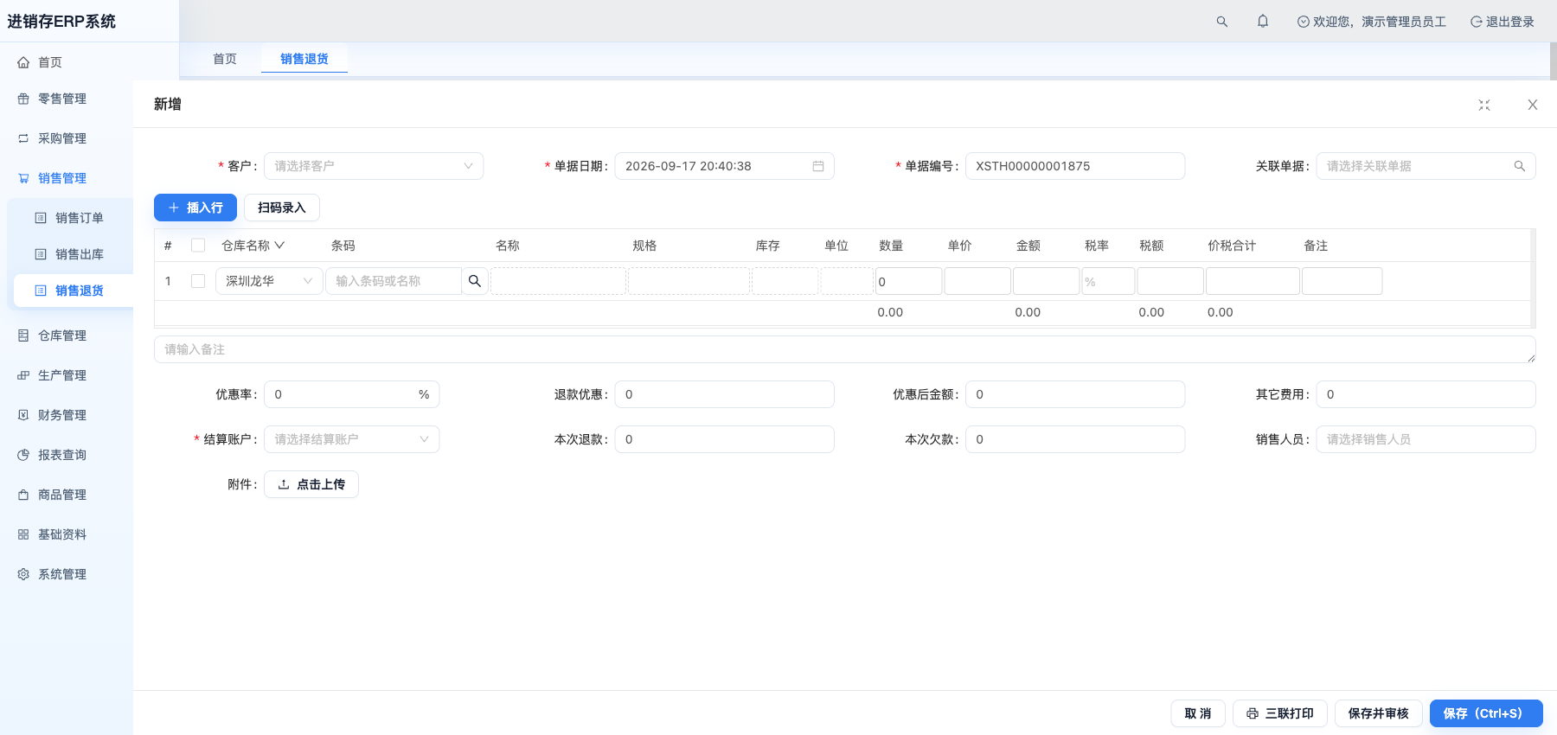
Task: Click the 商品管理 sidebar icon
Action: click(23, 495)
